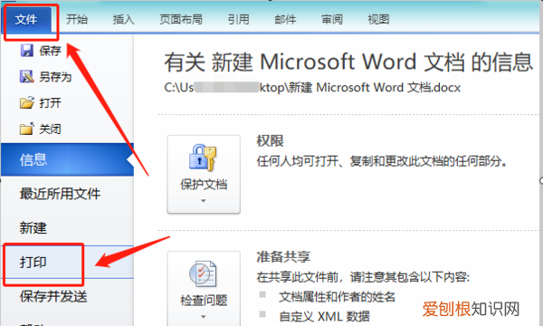Select 保存 text in the file menu
543x326 pixels.
click(50, 51)
